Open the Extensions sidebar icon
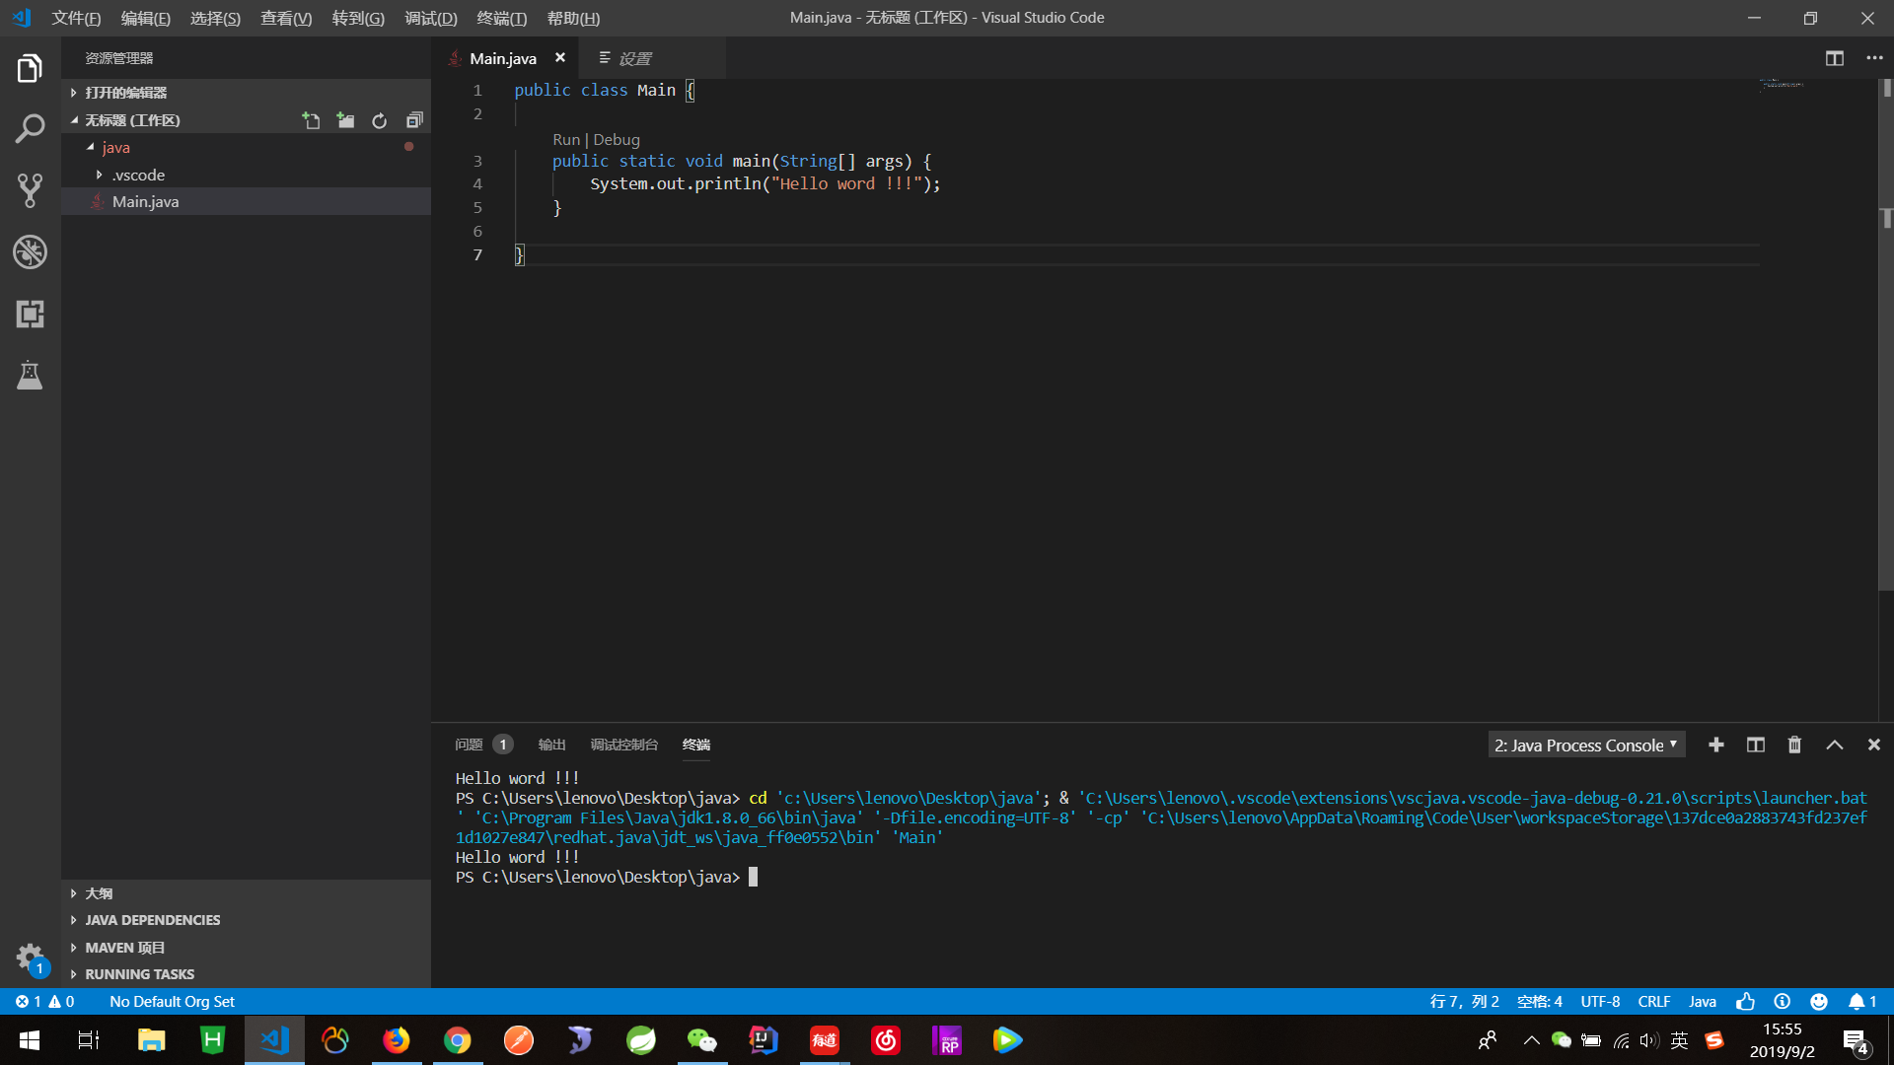Viewport: 1894px width, 1065px height. [x=30, y=315]
